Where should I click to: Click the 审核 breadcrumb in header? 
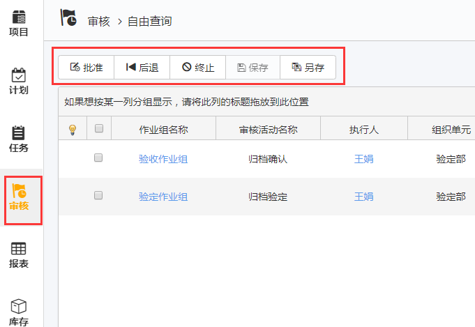click(x=99, y=21)
